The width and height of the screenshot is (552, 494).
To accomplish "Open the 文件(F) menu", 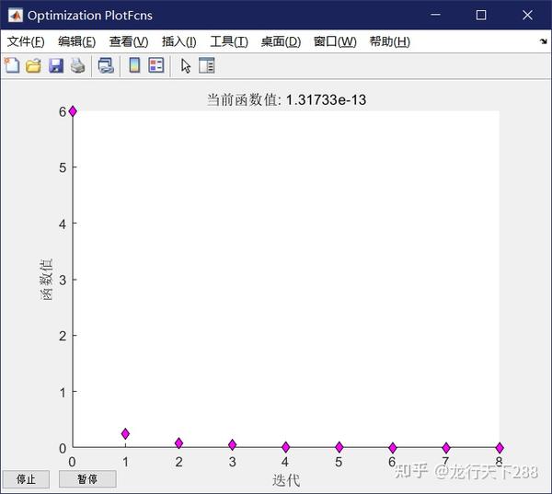I will [x=26, y=41].
